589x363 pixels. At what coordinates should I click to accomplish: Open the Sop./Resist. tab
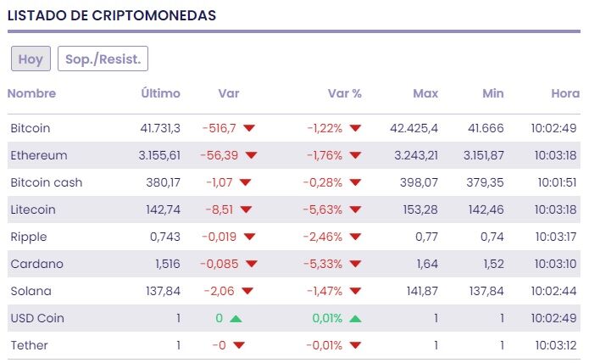[x=103, y=59]
